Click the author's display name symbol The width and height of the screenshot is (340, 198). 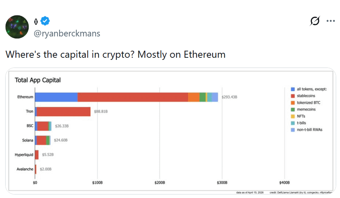36,22
